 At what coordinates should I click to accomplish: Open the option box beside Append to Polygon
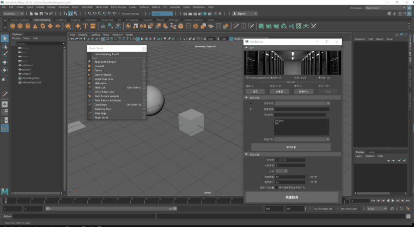[144, 62]
